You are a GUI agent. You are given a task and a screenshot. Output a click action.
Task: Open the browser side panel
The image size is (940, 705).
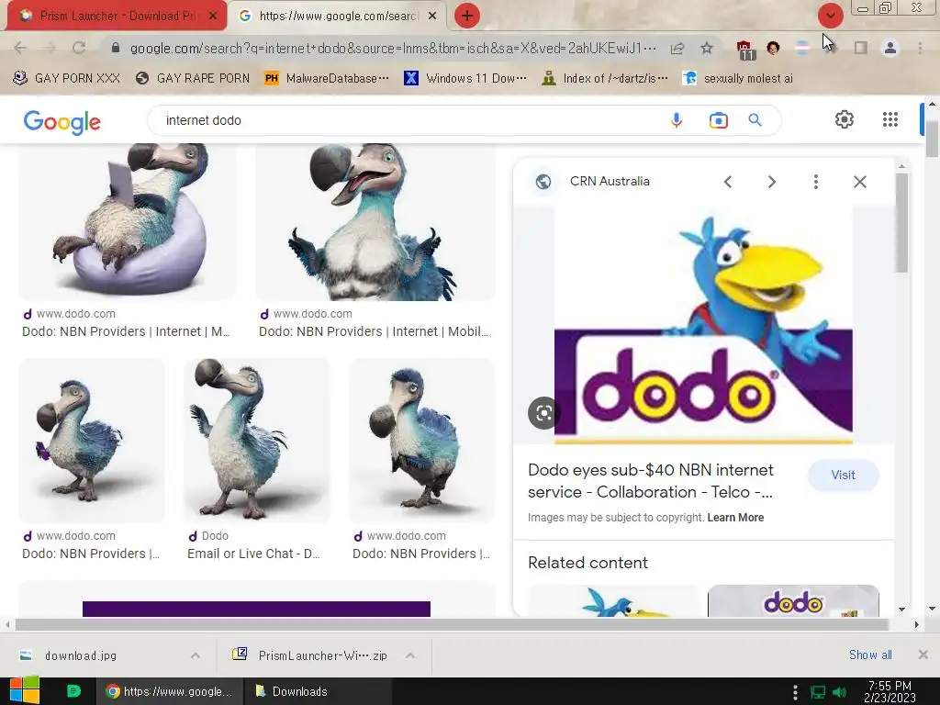860,48
